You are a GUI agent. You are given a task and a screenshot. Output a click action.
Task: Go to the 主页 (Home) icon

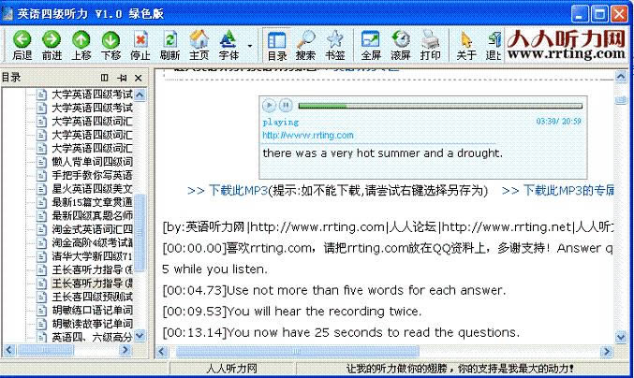coord(199,40)
